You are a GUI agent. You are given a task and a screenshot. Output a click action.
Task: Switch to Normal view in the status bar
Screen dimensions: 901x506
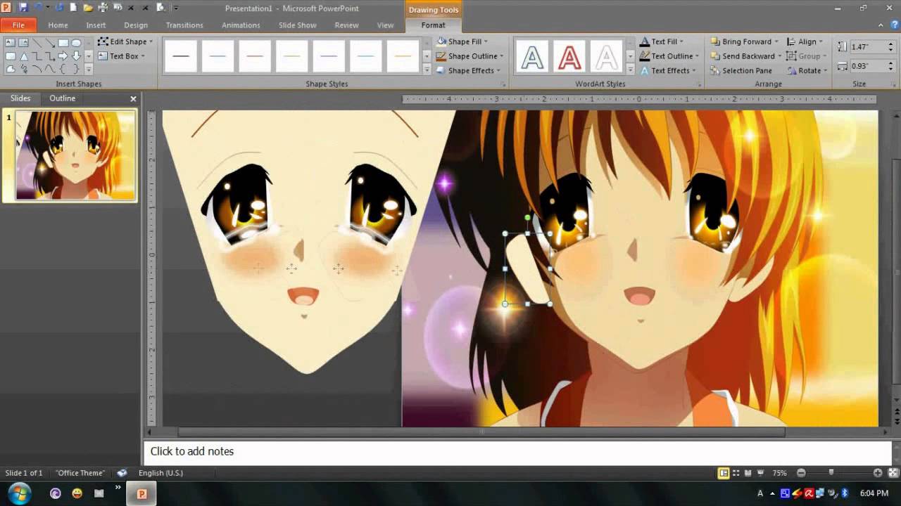[x=723, y=473]
